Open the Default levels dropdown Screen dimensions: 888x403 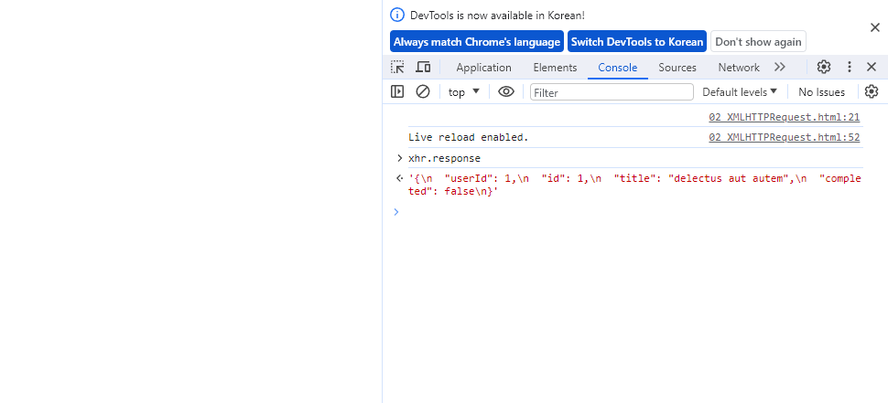(740, 92)
